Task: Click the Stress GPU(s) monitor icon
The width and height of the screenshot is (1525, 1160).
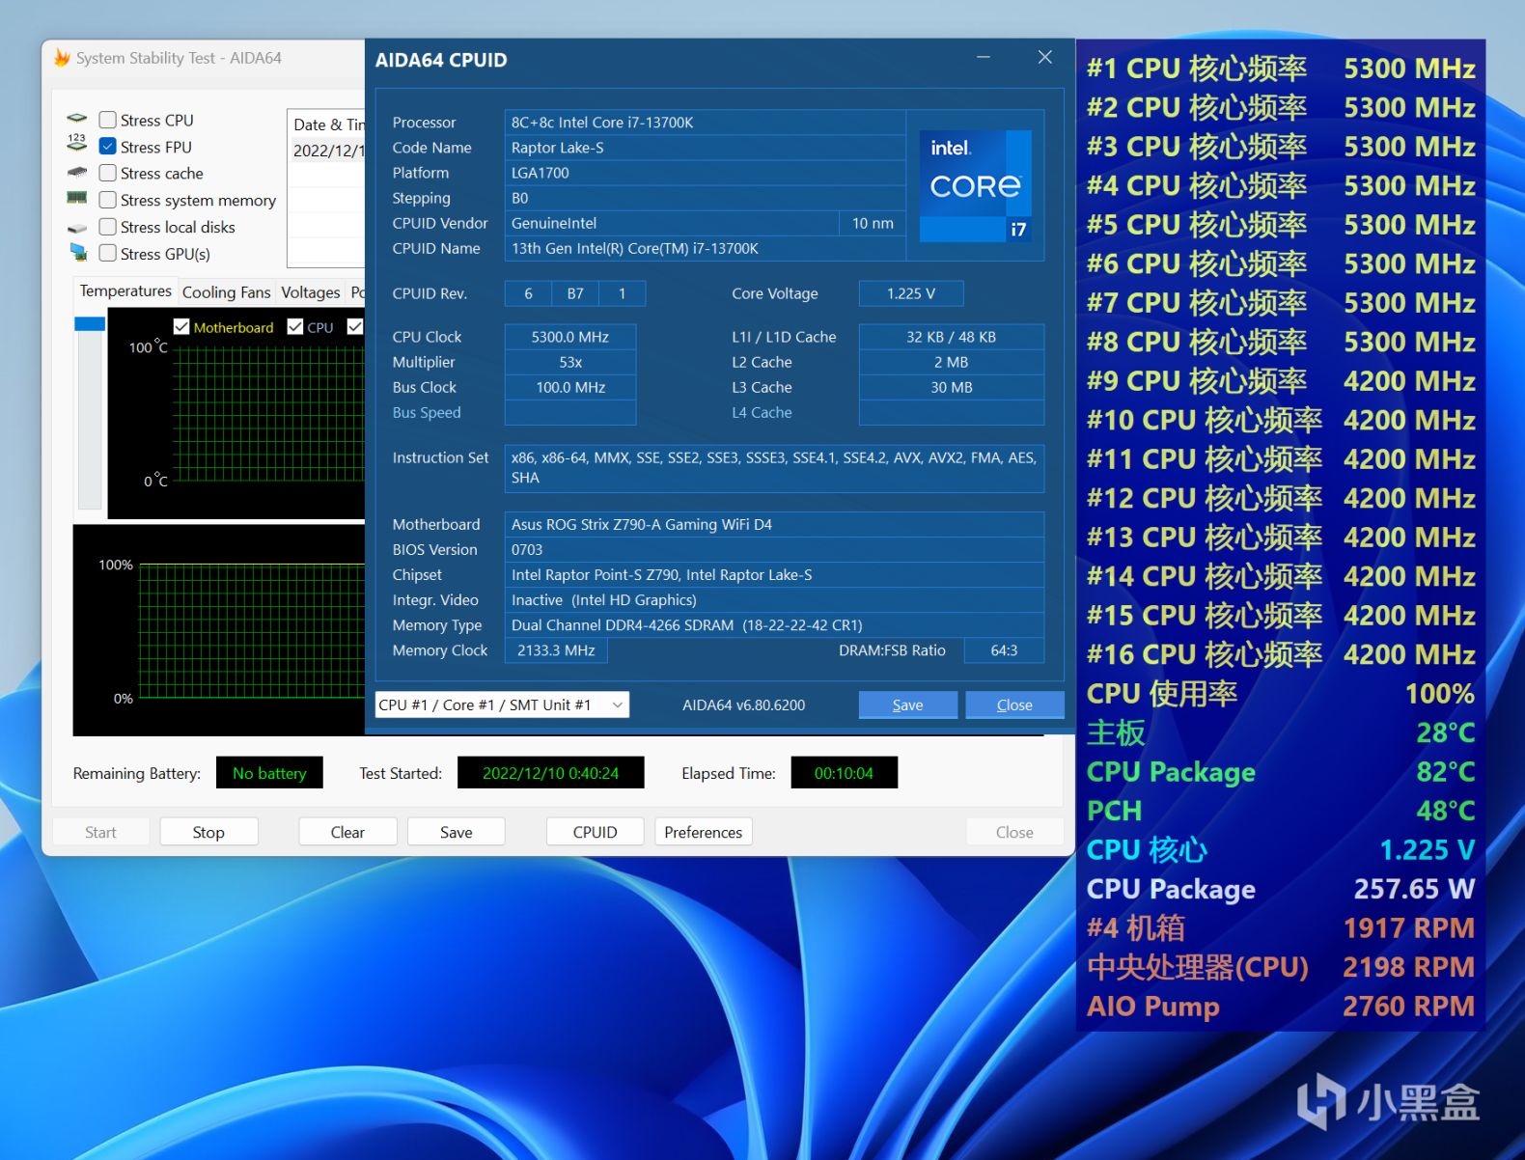Action: [x=77, y=253]
